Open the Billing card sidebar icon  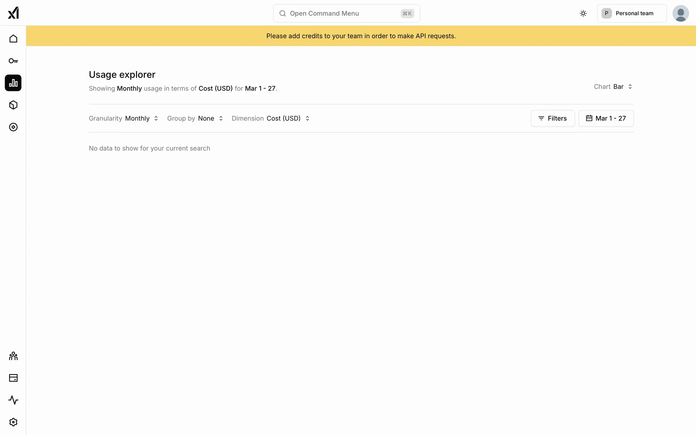13,378
